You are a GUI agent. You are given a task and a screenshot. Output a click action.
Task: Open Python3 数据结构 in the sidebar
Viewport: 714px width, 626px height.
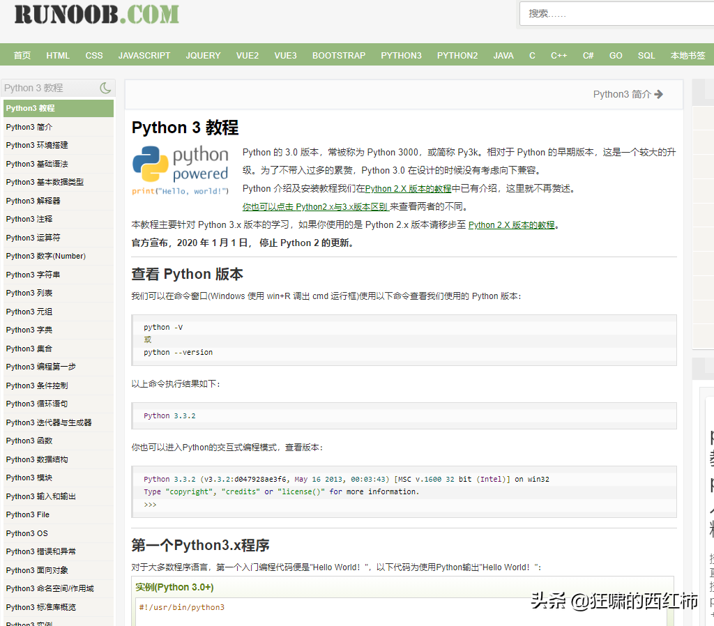pos(59,459)
